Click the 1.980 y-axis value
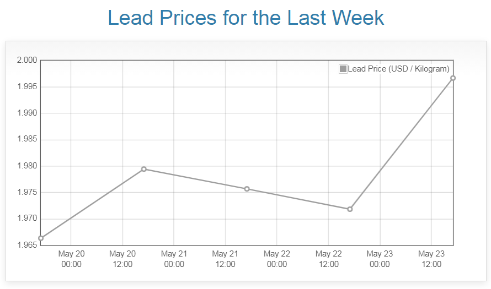Image resolution: width=491 pixels, height=289 pixels. 26,166
